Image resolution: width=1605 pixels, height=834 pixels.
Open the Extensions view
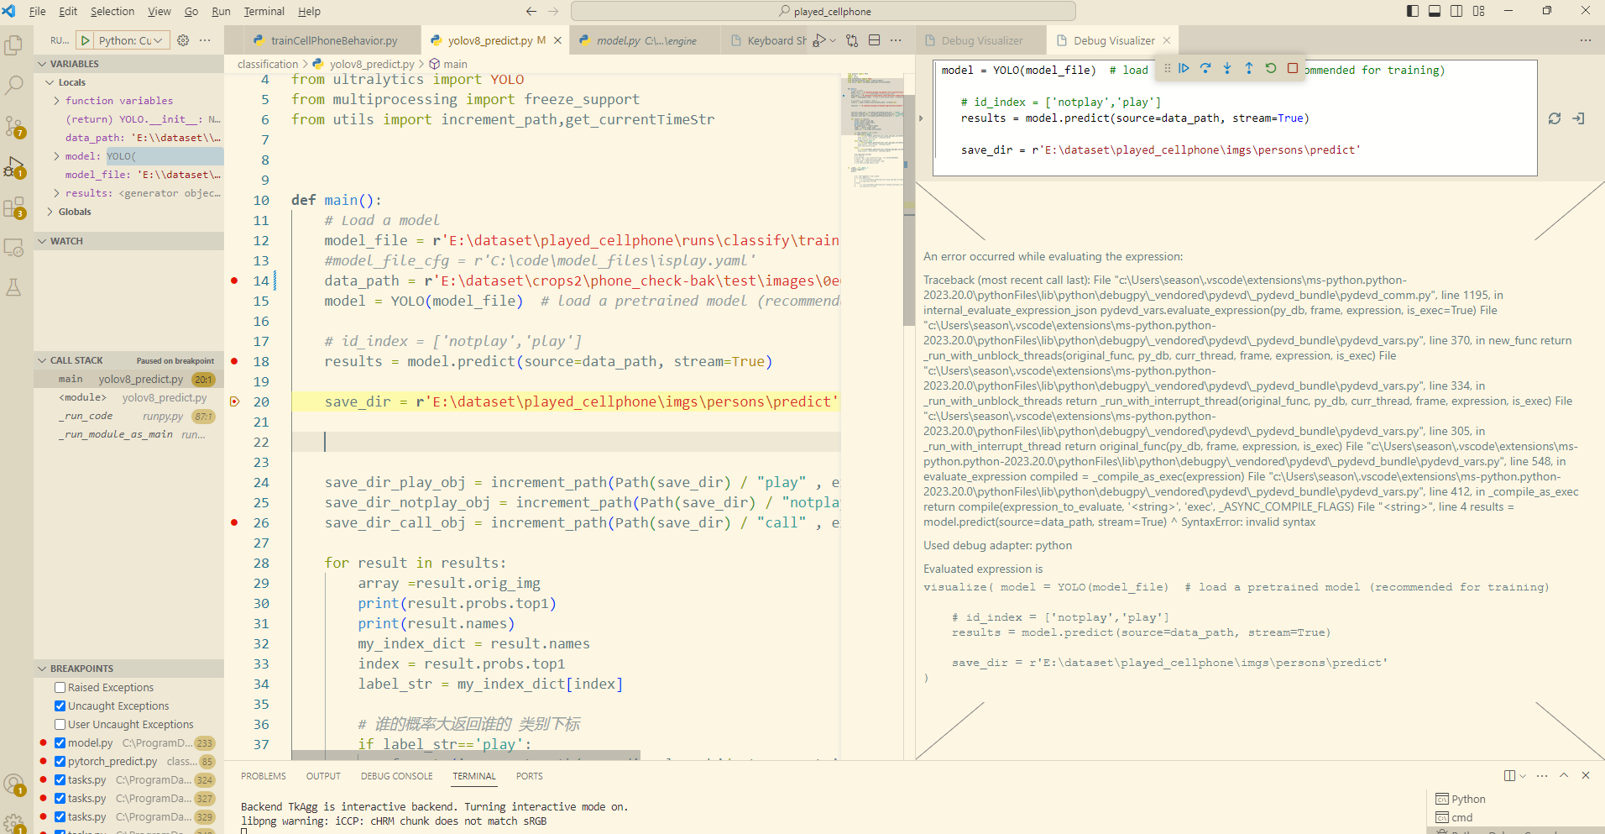tap(14, 207)
